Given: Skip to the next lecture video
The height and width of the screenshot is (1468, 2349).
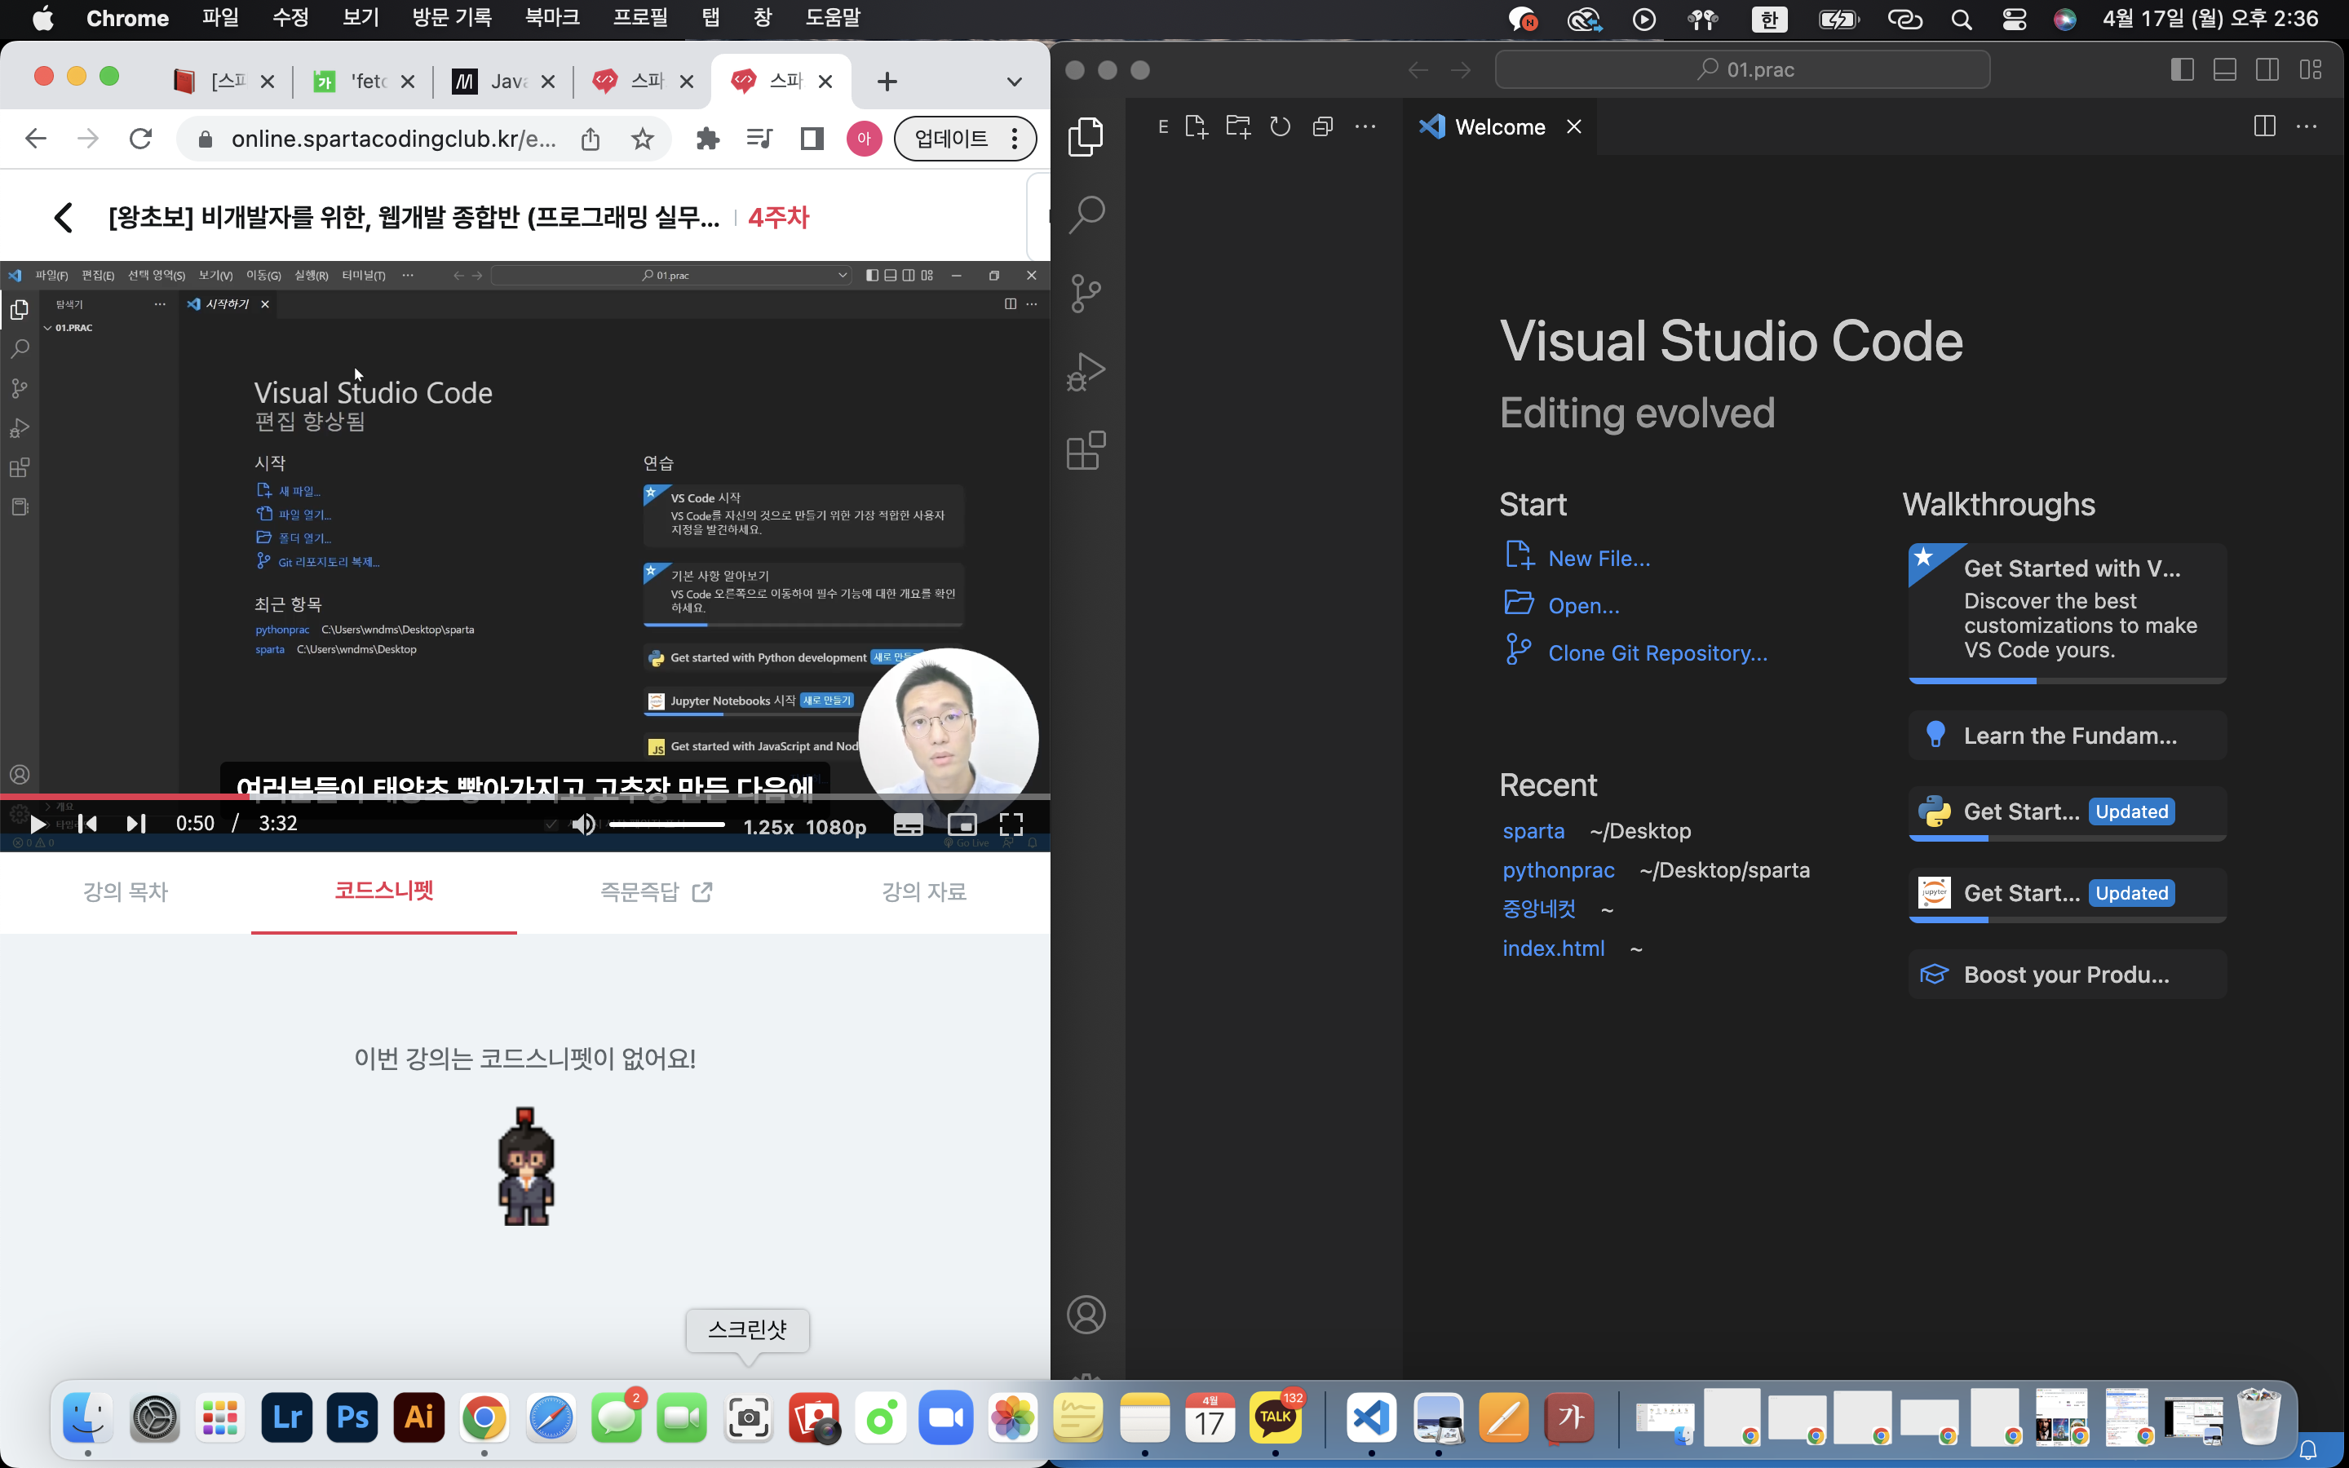Looking at the screenshot, I should (x=136, y=825).
